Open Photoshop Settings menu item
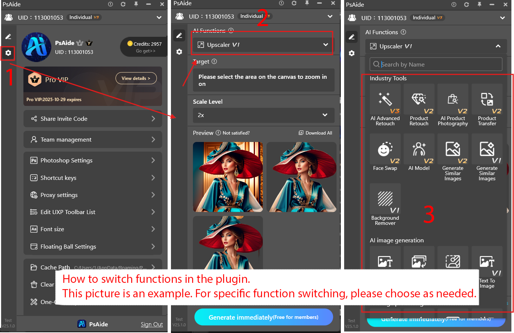Image resolution: width=514 pixels, height=333 pixels. coord(93,161)
